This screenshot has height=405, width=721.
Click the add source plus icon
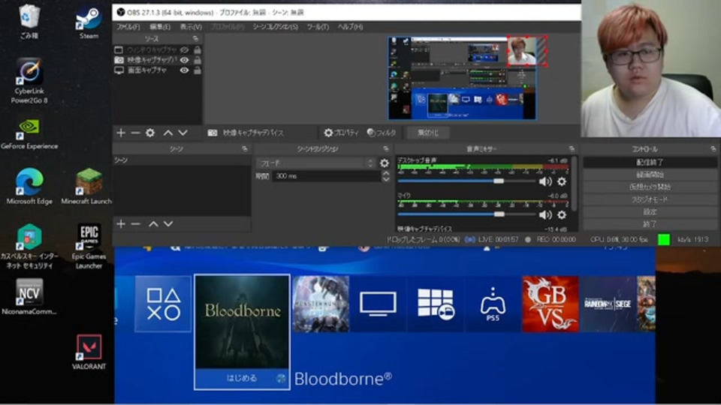pyautogui.click(x=120, y=133)
